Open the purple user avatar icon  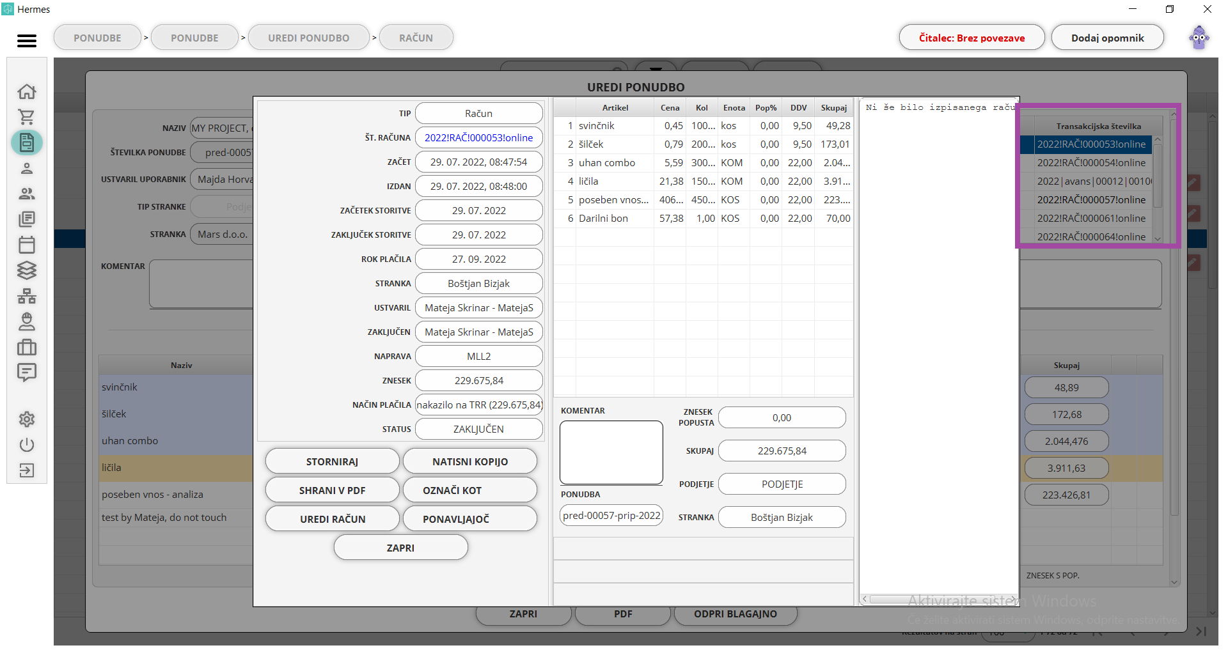coord(1199,37)
